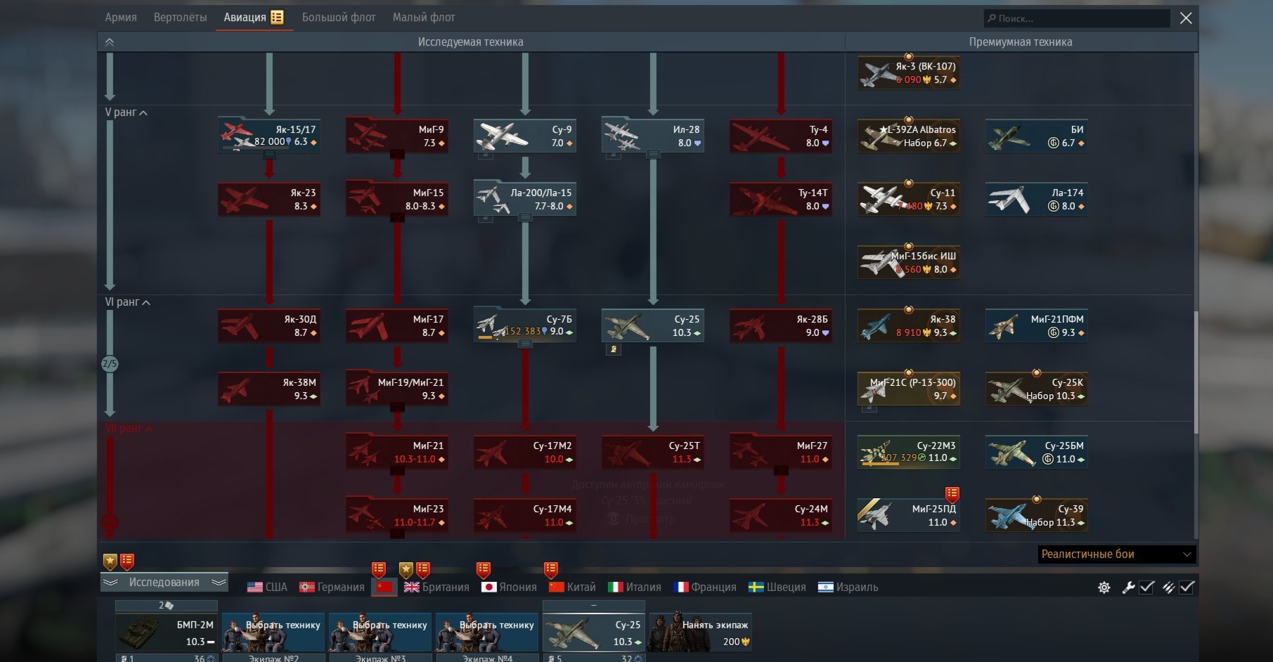Select the МиГ-23 group card

pyautogui.click(x=397, y=515)
